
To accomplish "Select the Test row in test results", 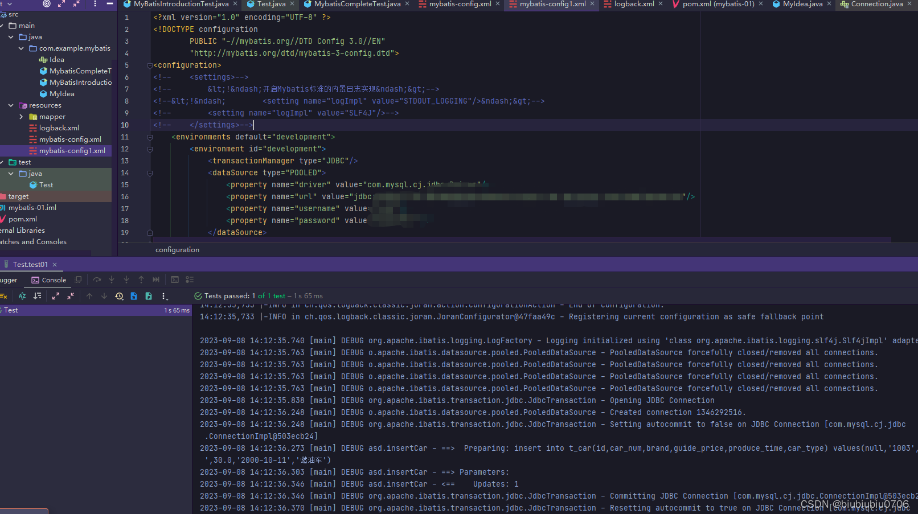I will 96,310.
